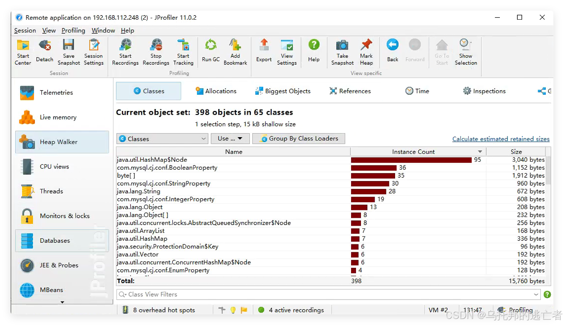This screenshot has width=564, height=325.
Task: Open the View menu
Action: [49, 30]
